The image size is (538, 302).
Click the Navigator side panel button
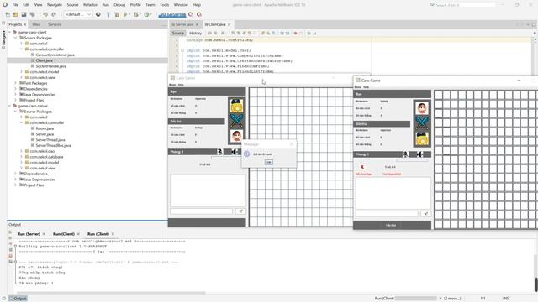(3, 40)
